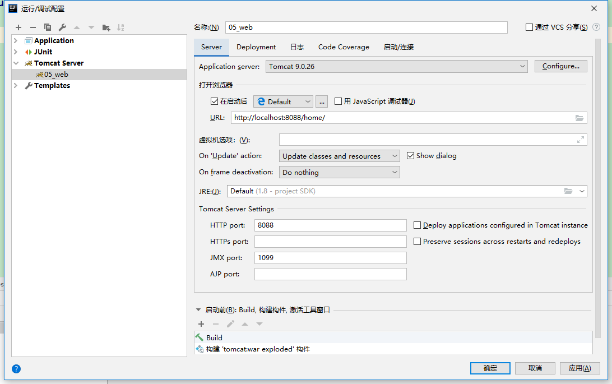612x384 pixels.
Task: Select the 05_web configuration in tree
Action: pyautogui.click(x=99, y=75)
